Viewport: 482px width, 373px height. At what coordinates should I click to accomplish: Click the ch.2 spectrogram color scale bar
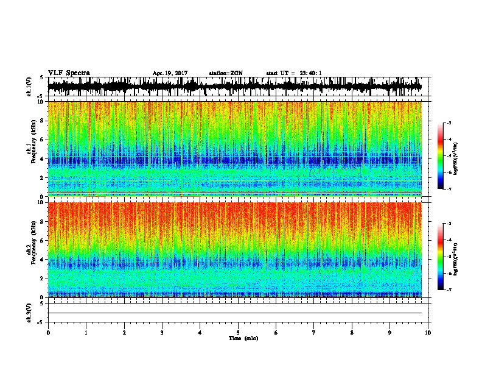click(441, 257)
